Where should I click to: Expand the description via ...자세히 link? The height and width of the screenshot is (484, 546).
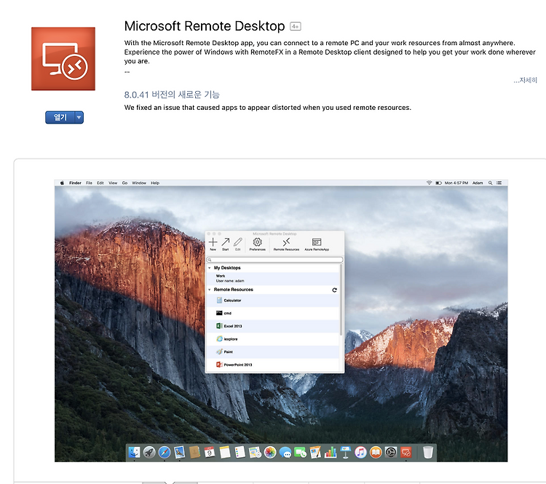pyautogui.click(x=525, y=81)
